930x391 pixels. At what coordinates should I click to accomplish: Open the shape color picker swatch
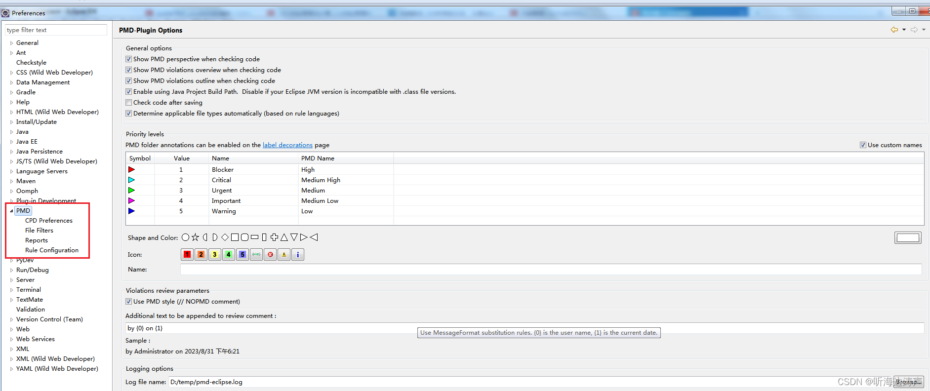click(x=908, y=238)
